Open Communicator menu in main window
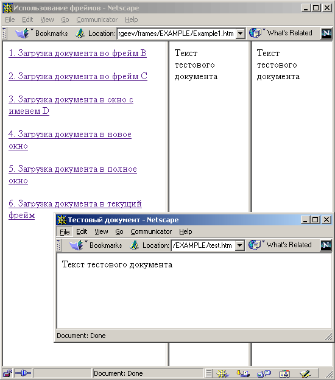Viewport: 335px width, 380px height. (x=97, y=19)
